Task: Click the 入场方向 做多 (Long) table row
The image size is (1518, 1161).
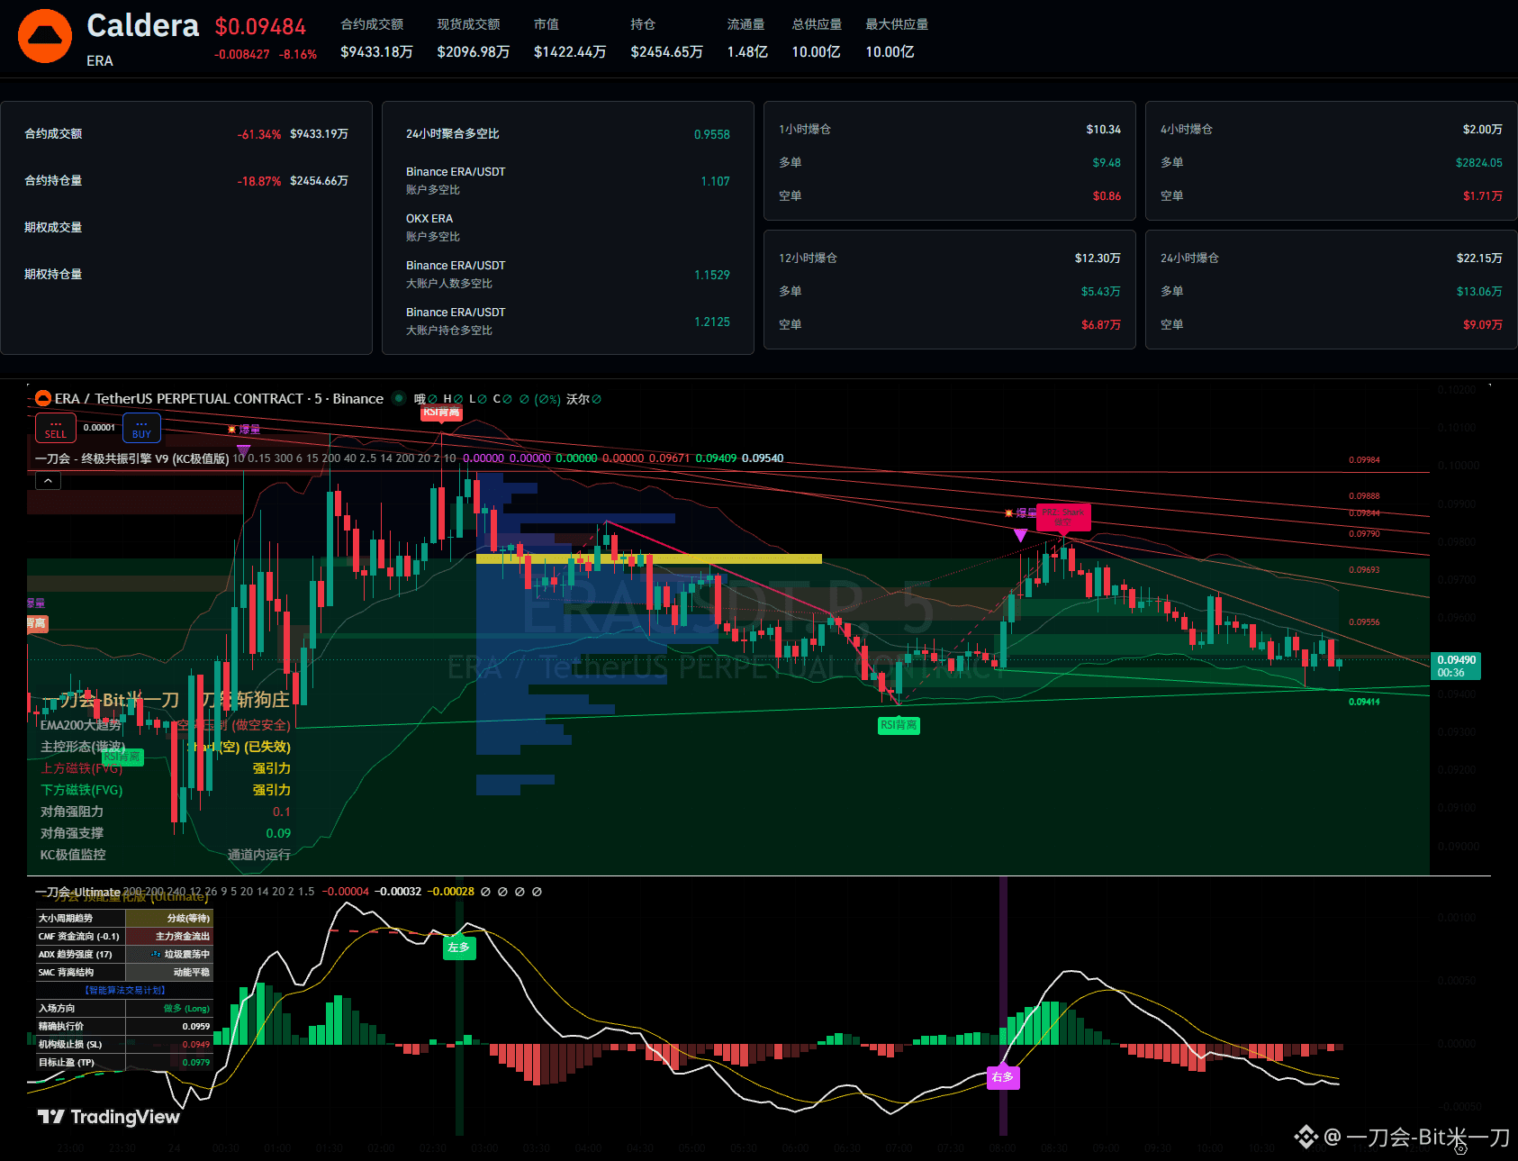Action: [124, 1009]
